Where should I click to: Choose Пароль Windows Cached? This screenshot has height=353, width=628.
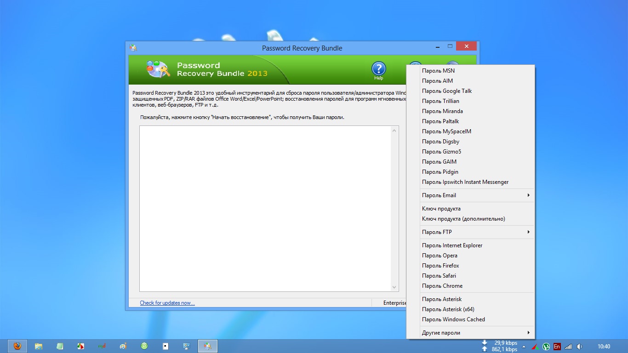coord(471,319)
